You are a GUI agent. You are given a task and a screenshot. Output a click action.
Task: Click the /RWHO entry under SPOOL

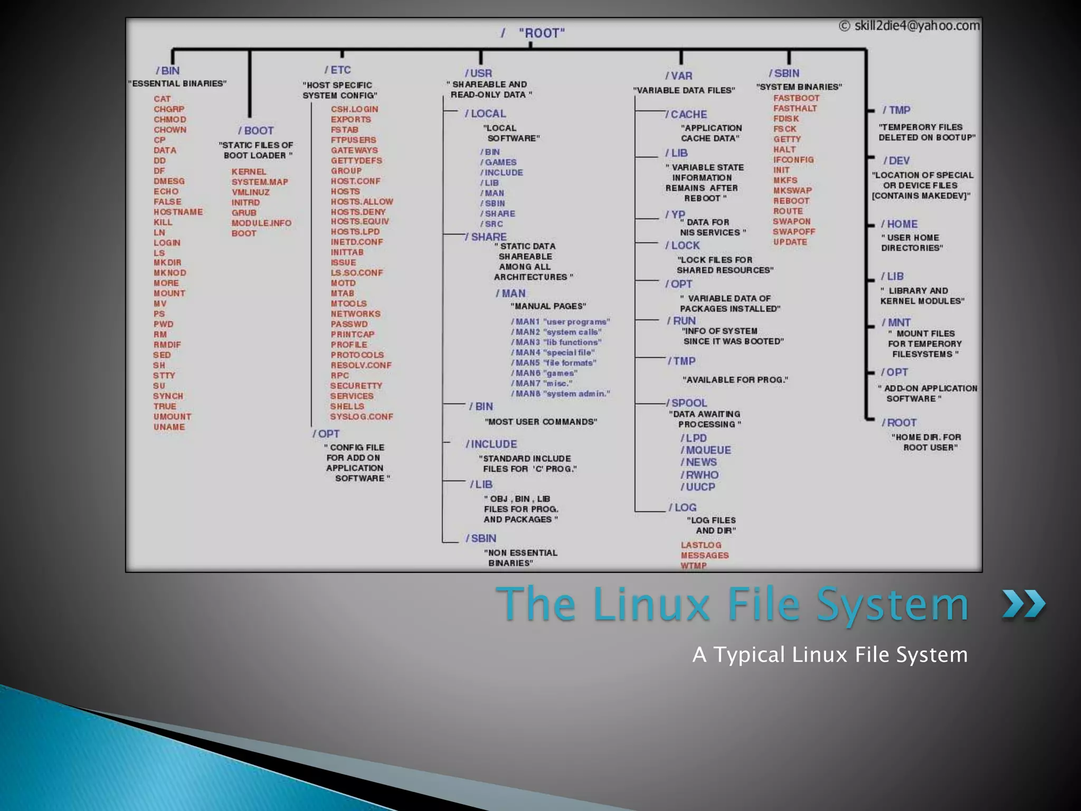pyautogui.click(x=700, y=475)
